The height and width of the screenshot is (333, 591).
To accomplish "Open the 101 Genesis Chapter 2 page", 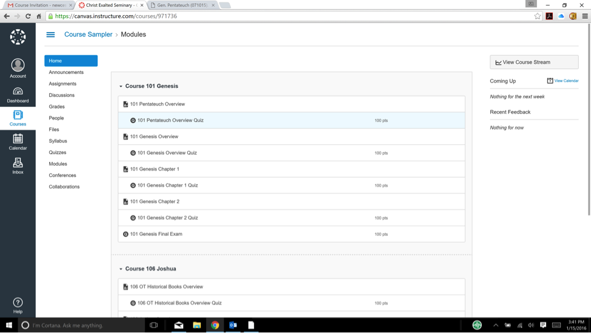I will [x=155, y=202].
